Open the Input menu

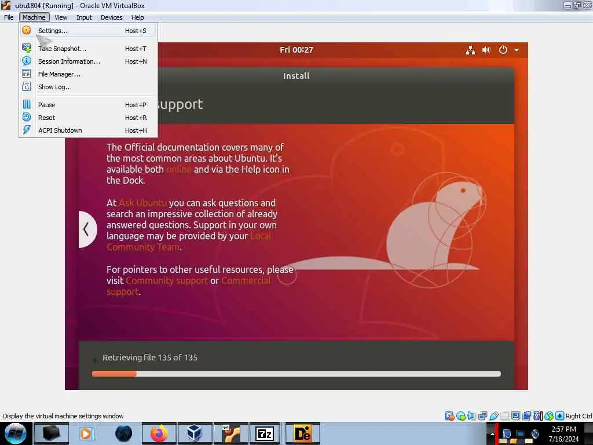[x=84, y=17]
